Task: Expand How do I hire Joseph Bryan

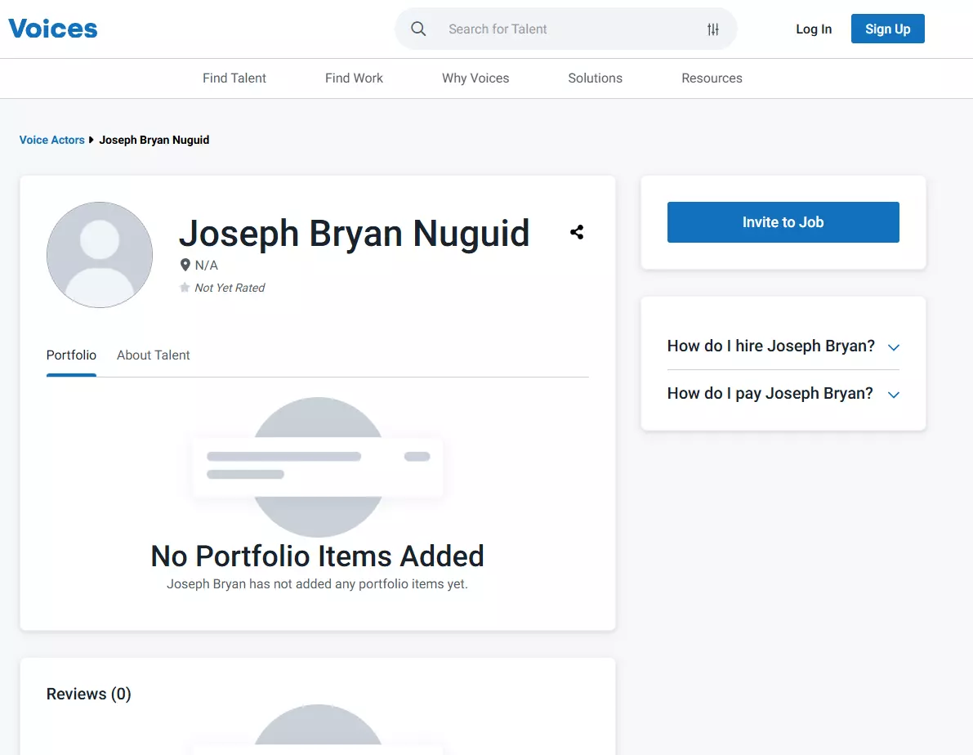Action: tap(783, 346)
